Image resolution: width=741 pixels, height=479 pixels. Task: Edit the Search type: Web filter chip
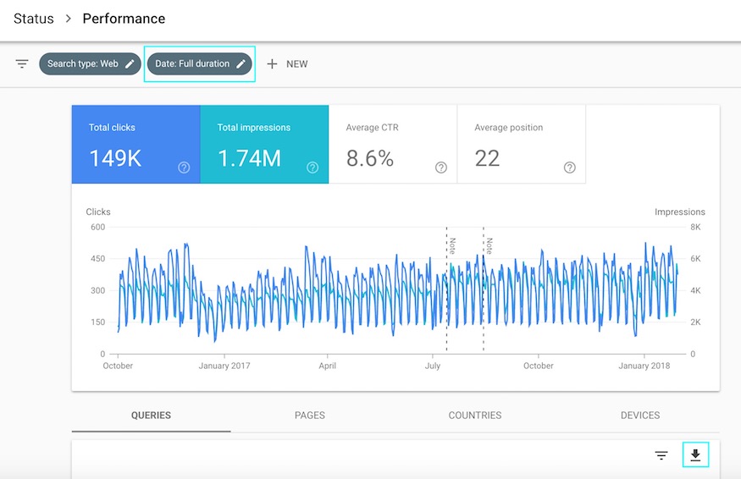click(90, 63)
